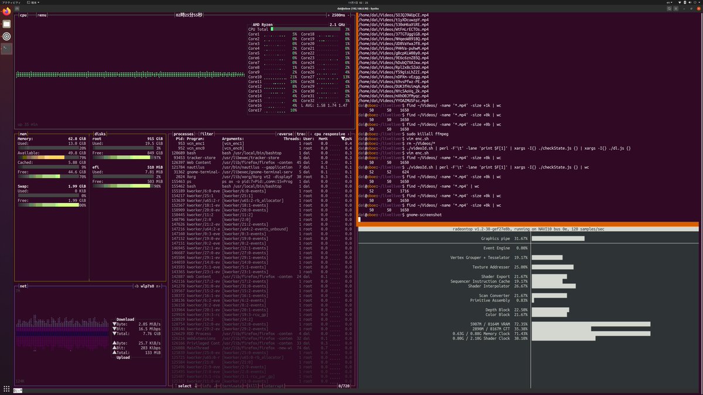Toggle the 'tree' view for processes
Viewport: 703px width, 395px height.
coord(301,134)
